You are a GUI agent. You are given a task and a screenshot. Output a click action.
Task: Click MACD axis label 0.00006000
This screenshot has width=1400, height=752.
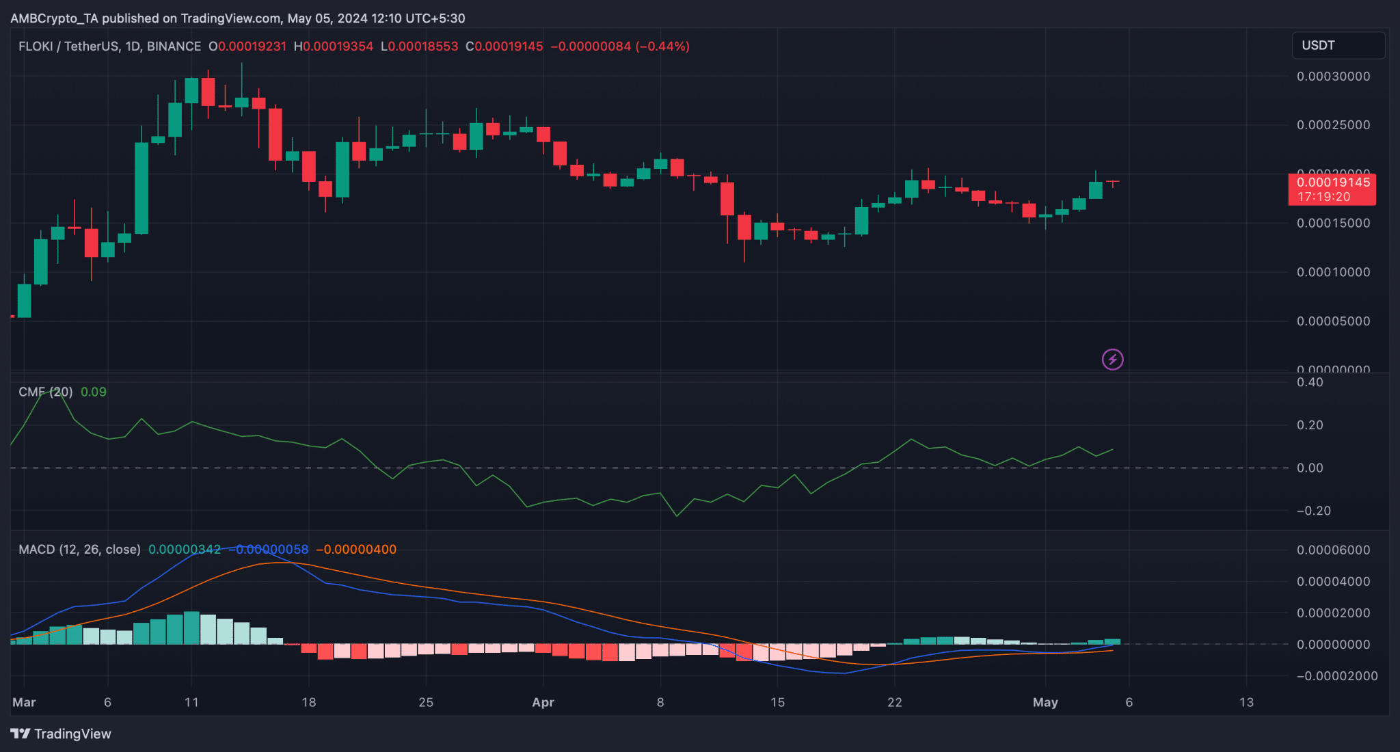[1333, 550]
